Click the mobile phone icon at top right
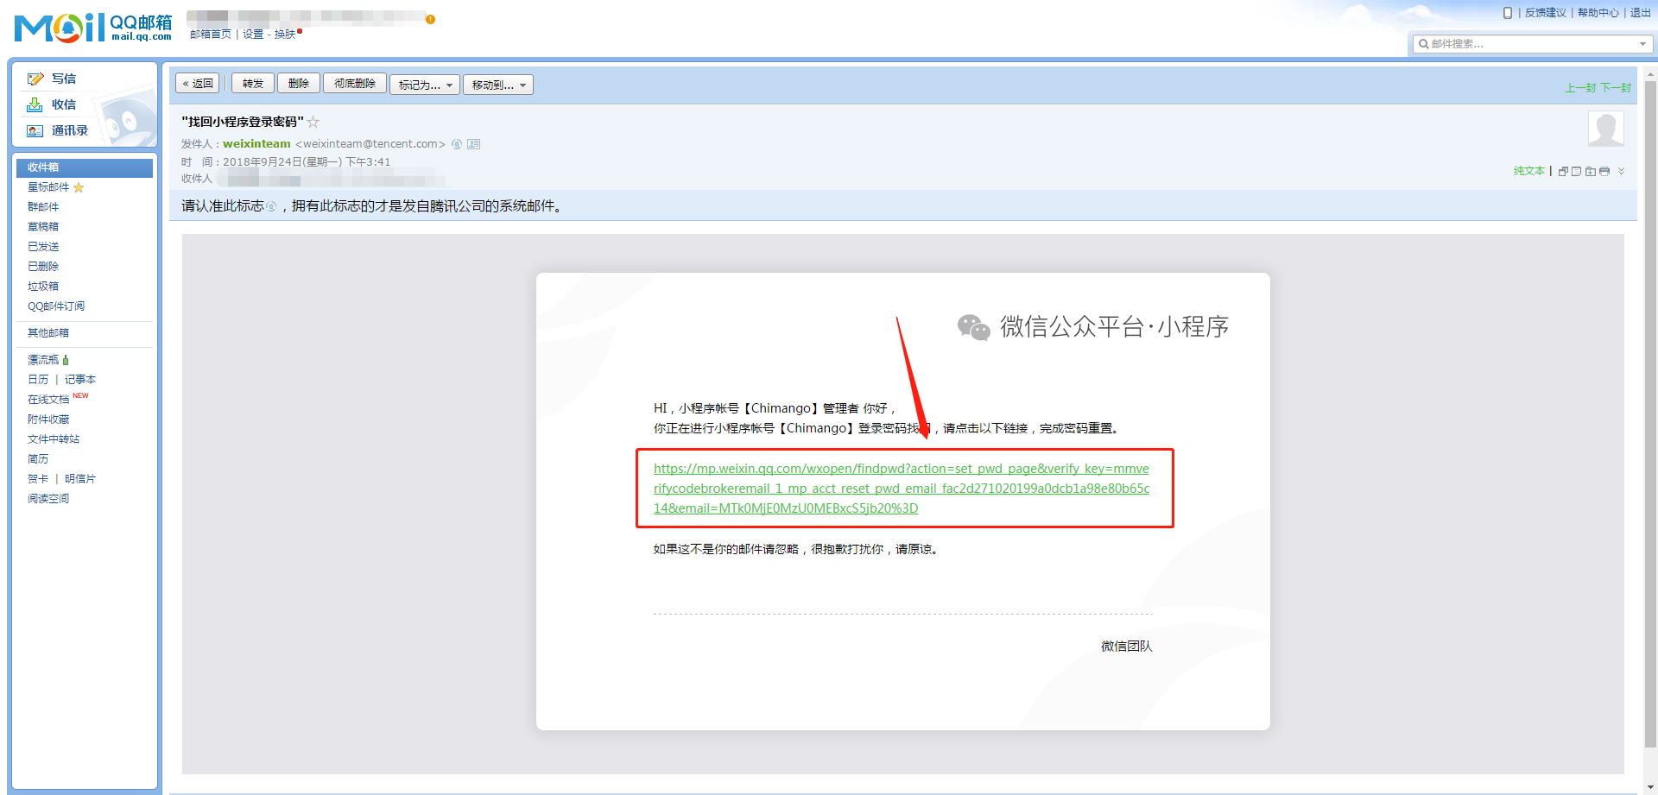 [1508, 13]
